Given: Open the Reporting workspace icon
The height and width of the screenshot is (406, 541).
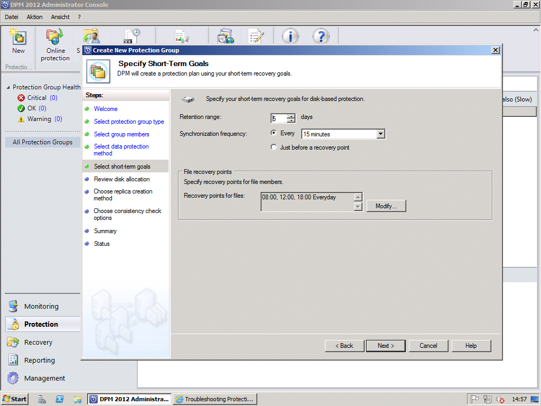Looking at the screenshot, I should pos(13,360).
